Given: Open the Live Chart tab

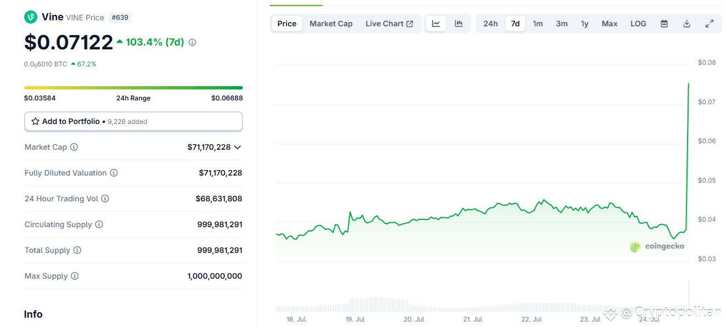Looking at the screenshot, I should point(389,24).
